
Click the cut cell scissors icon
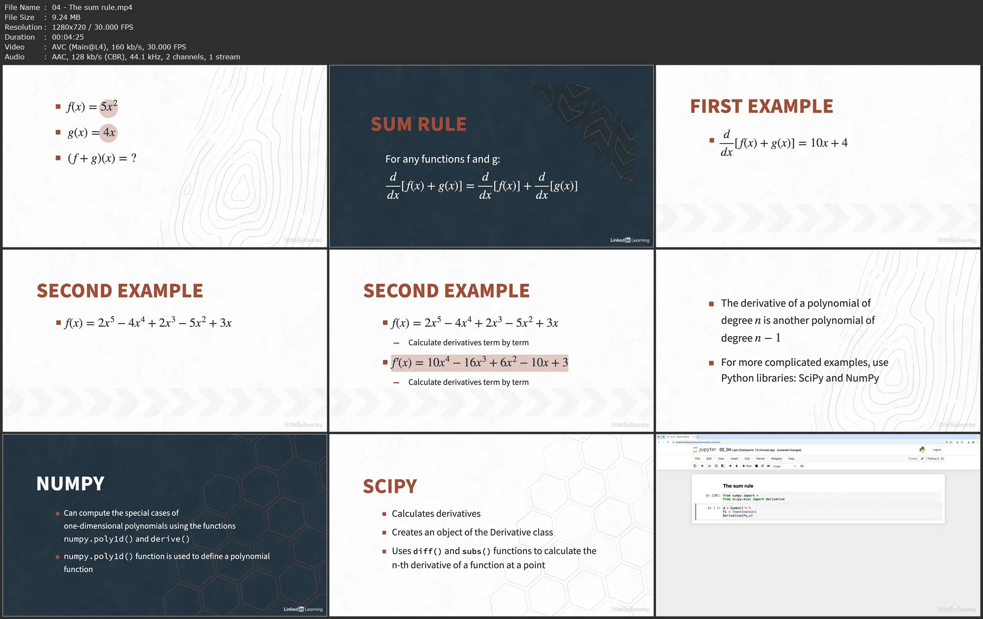pos(710,466)
